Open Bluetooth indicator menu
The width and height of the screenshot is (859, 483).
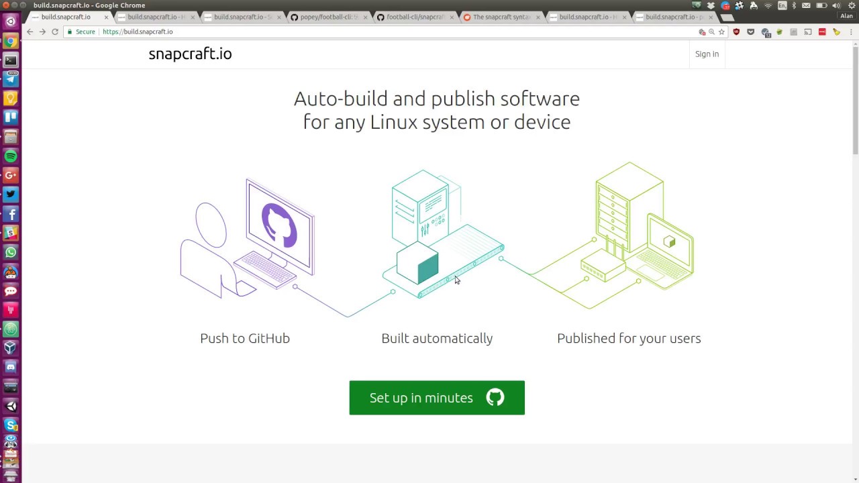pos(794,5)
